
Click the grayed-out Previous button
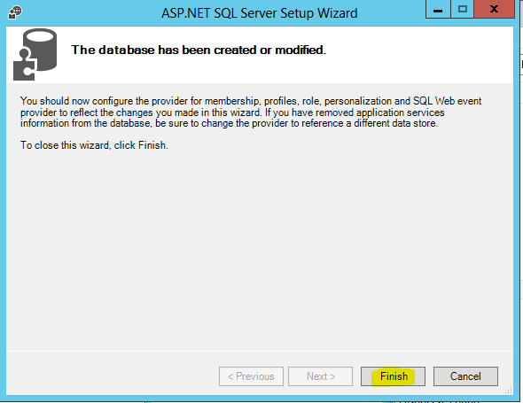(x=251, y=376)
